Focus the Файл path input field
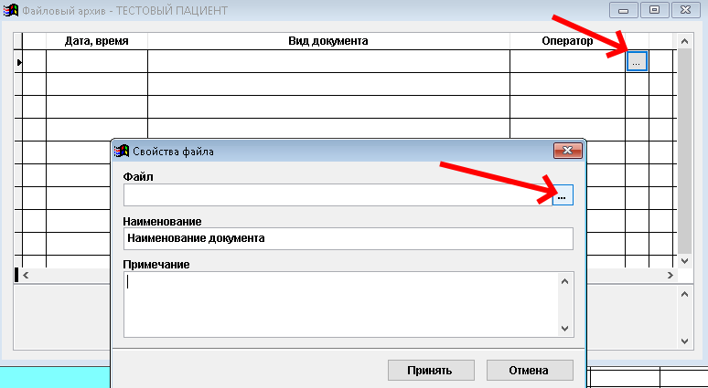 tap(337, 195)
